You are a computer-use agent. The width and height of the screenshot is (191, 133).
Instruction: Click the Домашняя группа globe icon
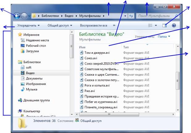coord(20,100)
